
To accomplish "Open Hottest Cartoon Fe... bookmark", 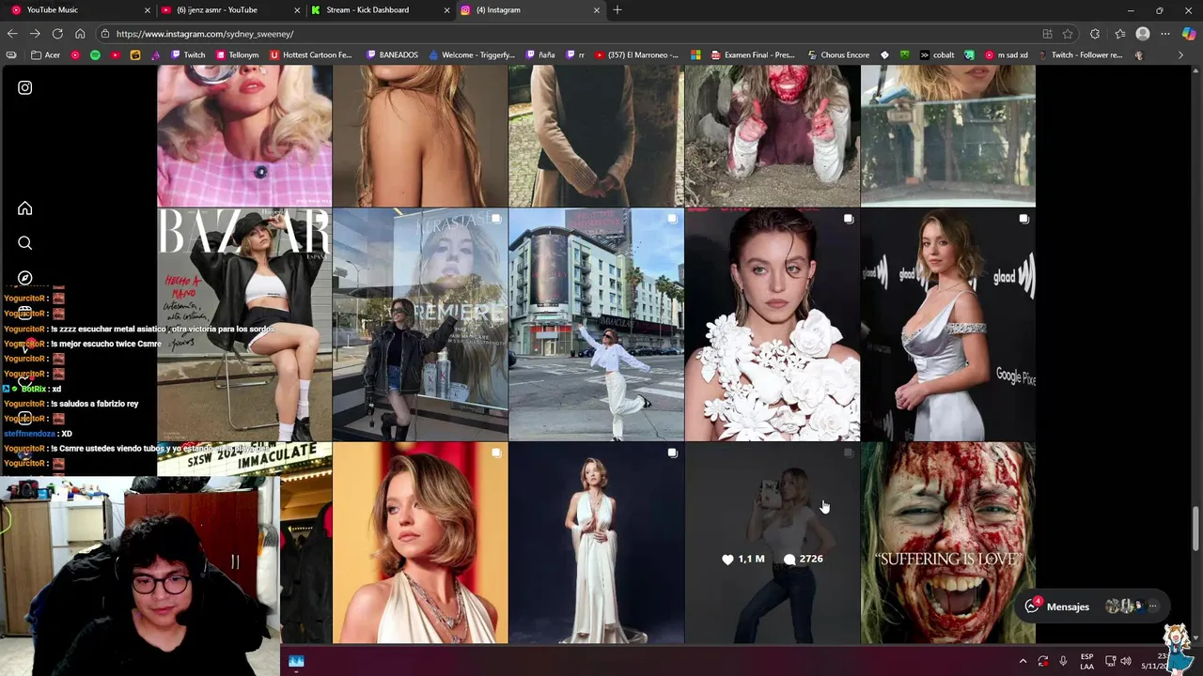I will (310, 55).
